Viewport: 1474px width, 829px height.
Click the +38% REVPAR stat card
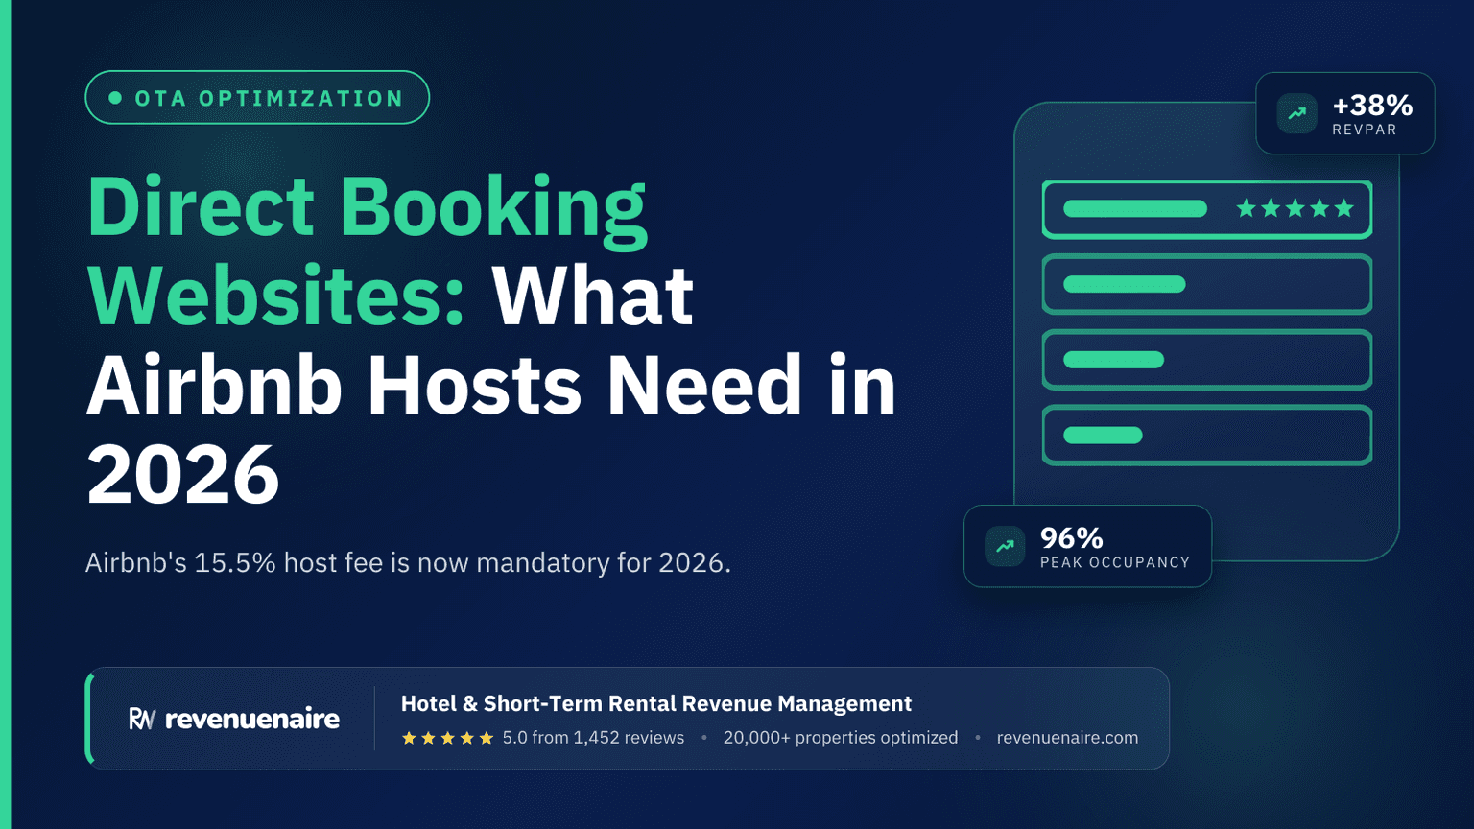[1345, 113]
